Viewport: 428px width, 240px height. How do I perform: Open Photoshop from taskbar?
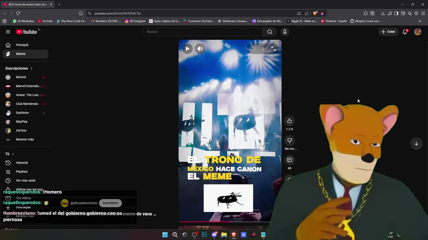coord(204,235)
